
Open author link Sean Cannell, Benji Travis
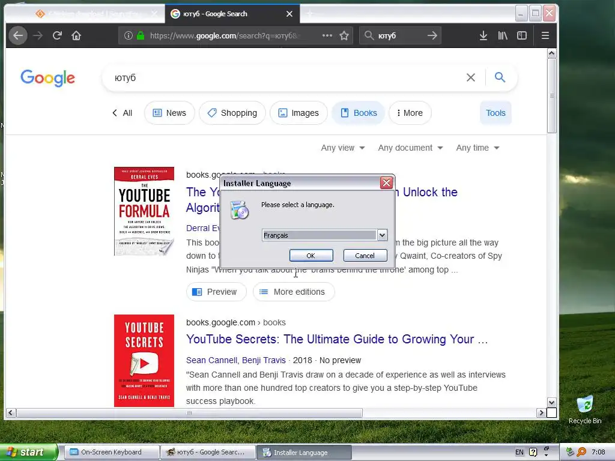235,360
